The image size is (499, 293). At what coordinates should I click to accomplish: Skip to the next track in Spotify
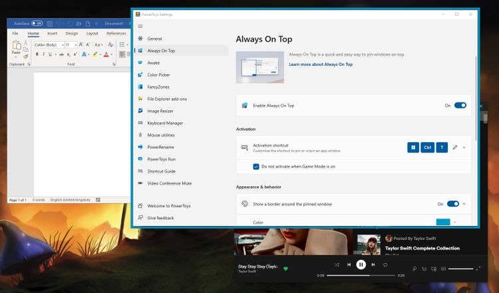click(373, 264)
